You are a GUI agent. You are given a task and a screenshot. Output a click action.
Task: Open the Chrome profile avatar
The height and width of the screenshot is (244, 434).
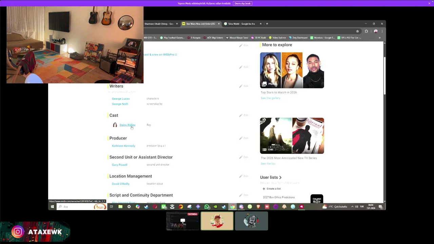[376, 31]
